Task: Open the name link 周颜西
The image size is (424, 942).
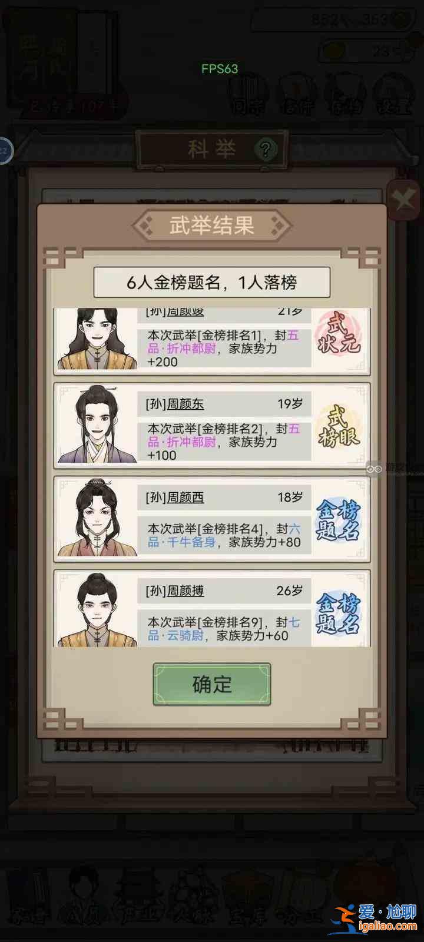Action: click(x=185, y=497)
